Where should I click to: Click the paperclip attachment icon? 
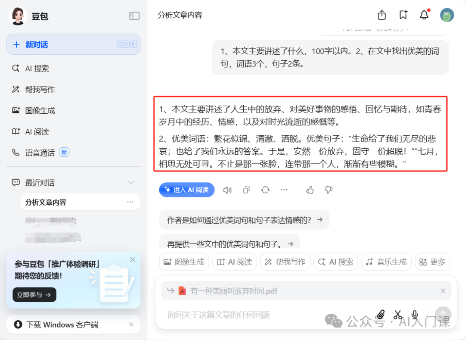click(x=381, y=315)
